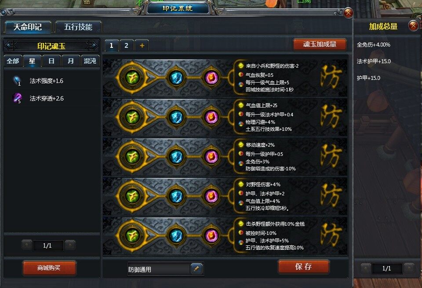Click the green gem slot in fifth row
Image resolution: width=422 pixels, height=288 pixels.
[x=132, y=236]
